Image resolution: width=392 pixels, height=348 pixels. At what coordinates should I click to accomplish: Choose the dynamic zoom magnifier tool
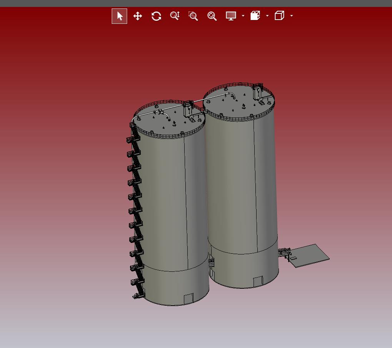pos(175,16)
